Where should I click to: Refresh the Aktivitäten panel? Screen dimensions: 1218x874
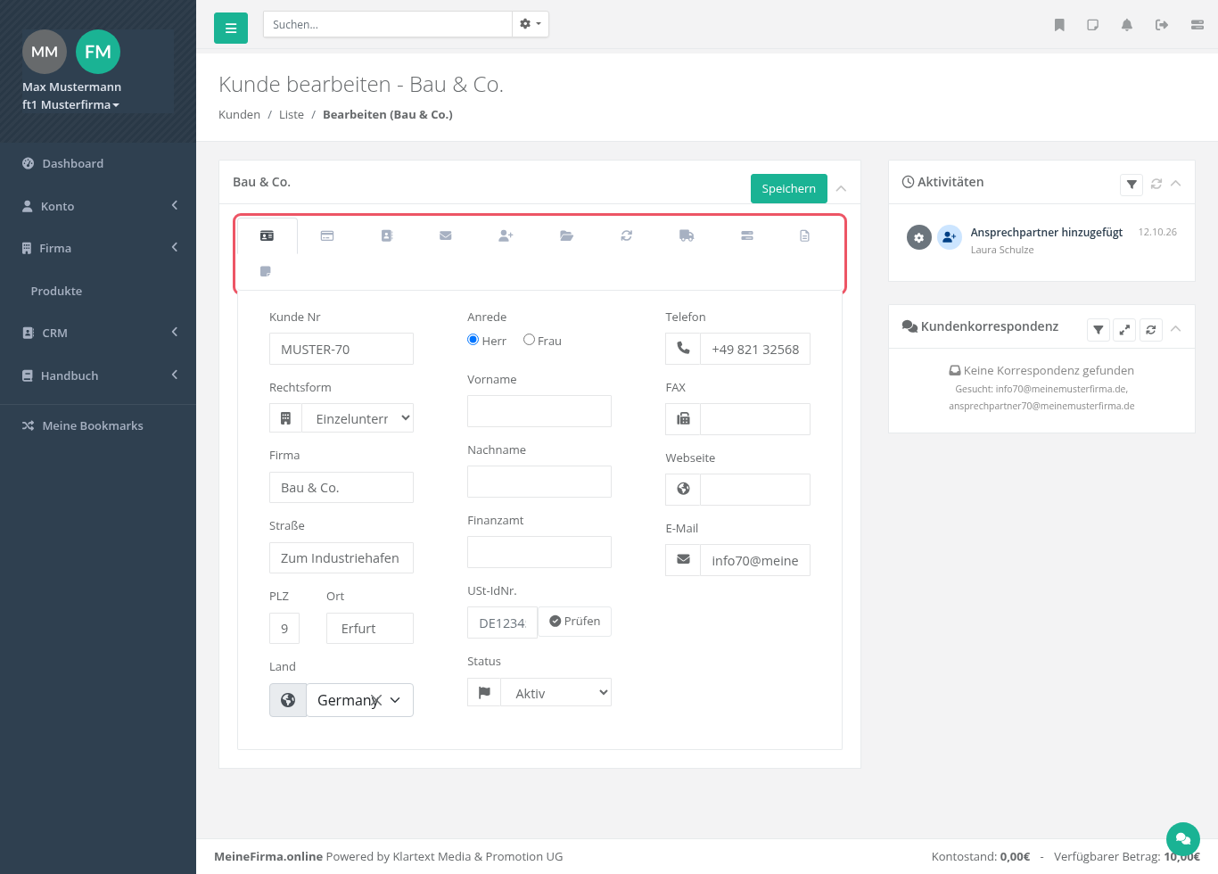point(1156,184)
